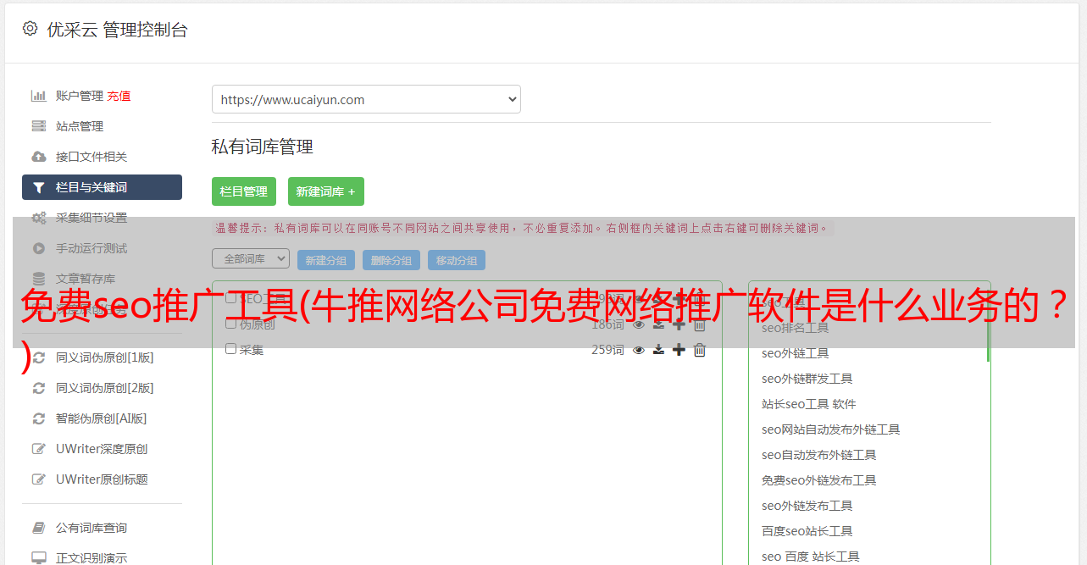Viewport: 1087px width, 565px height.
Task: Click the edit icon for UWriter深度原创
Action: click(39, 449)
